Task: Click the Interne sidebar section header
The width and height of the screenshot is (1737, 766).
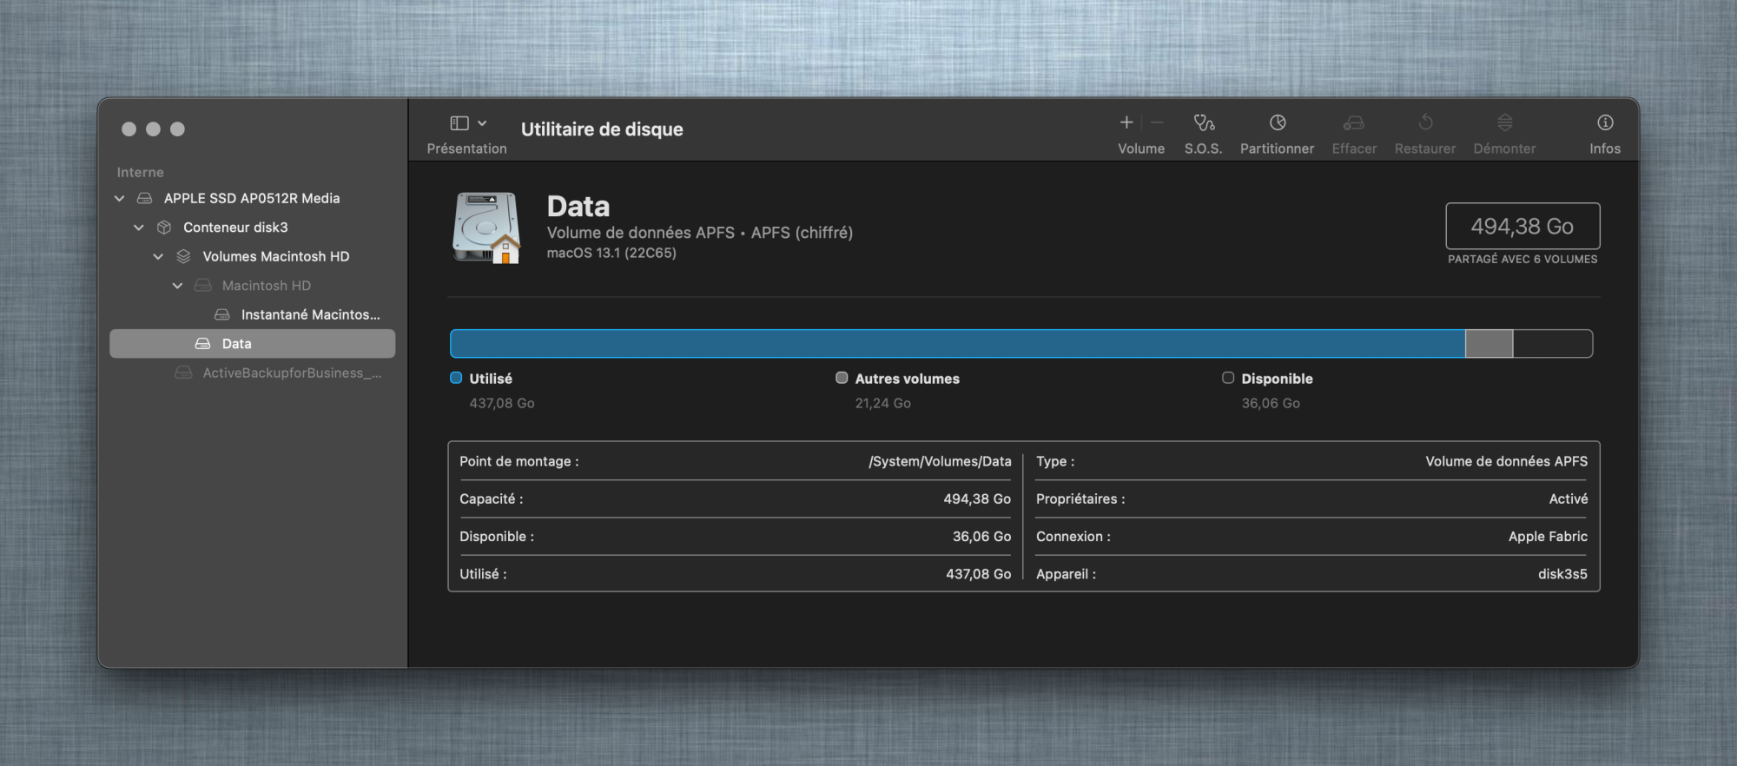Action: (x=141, y=172)
